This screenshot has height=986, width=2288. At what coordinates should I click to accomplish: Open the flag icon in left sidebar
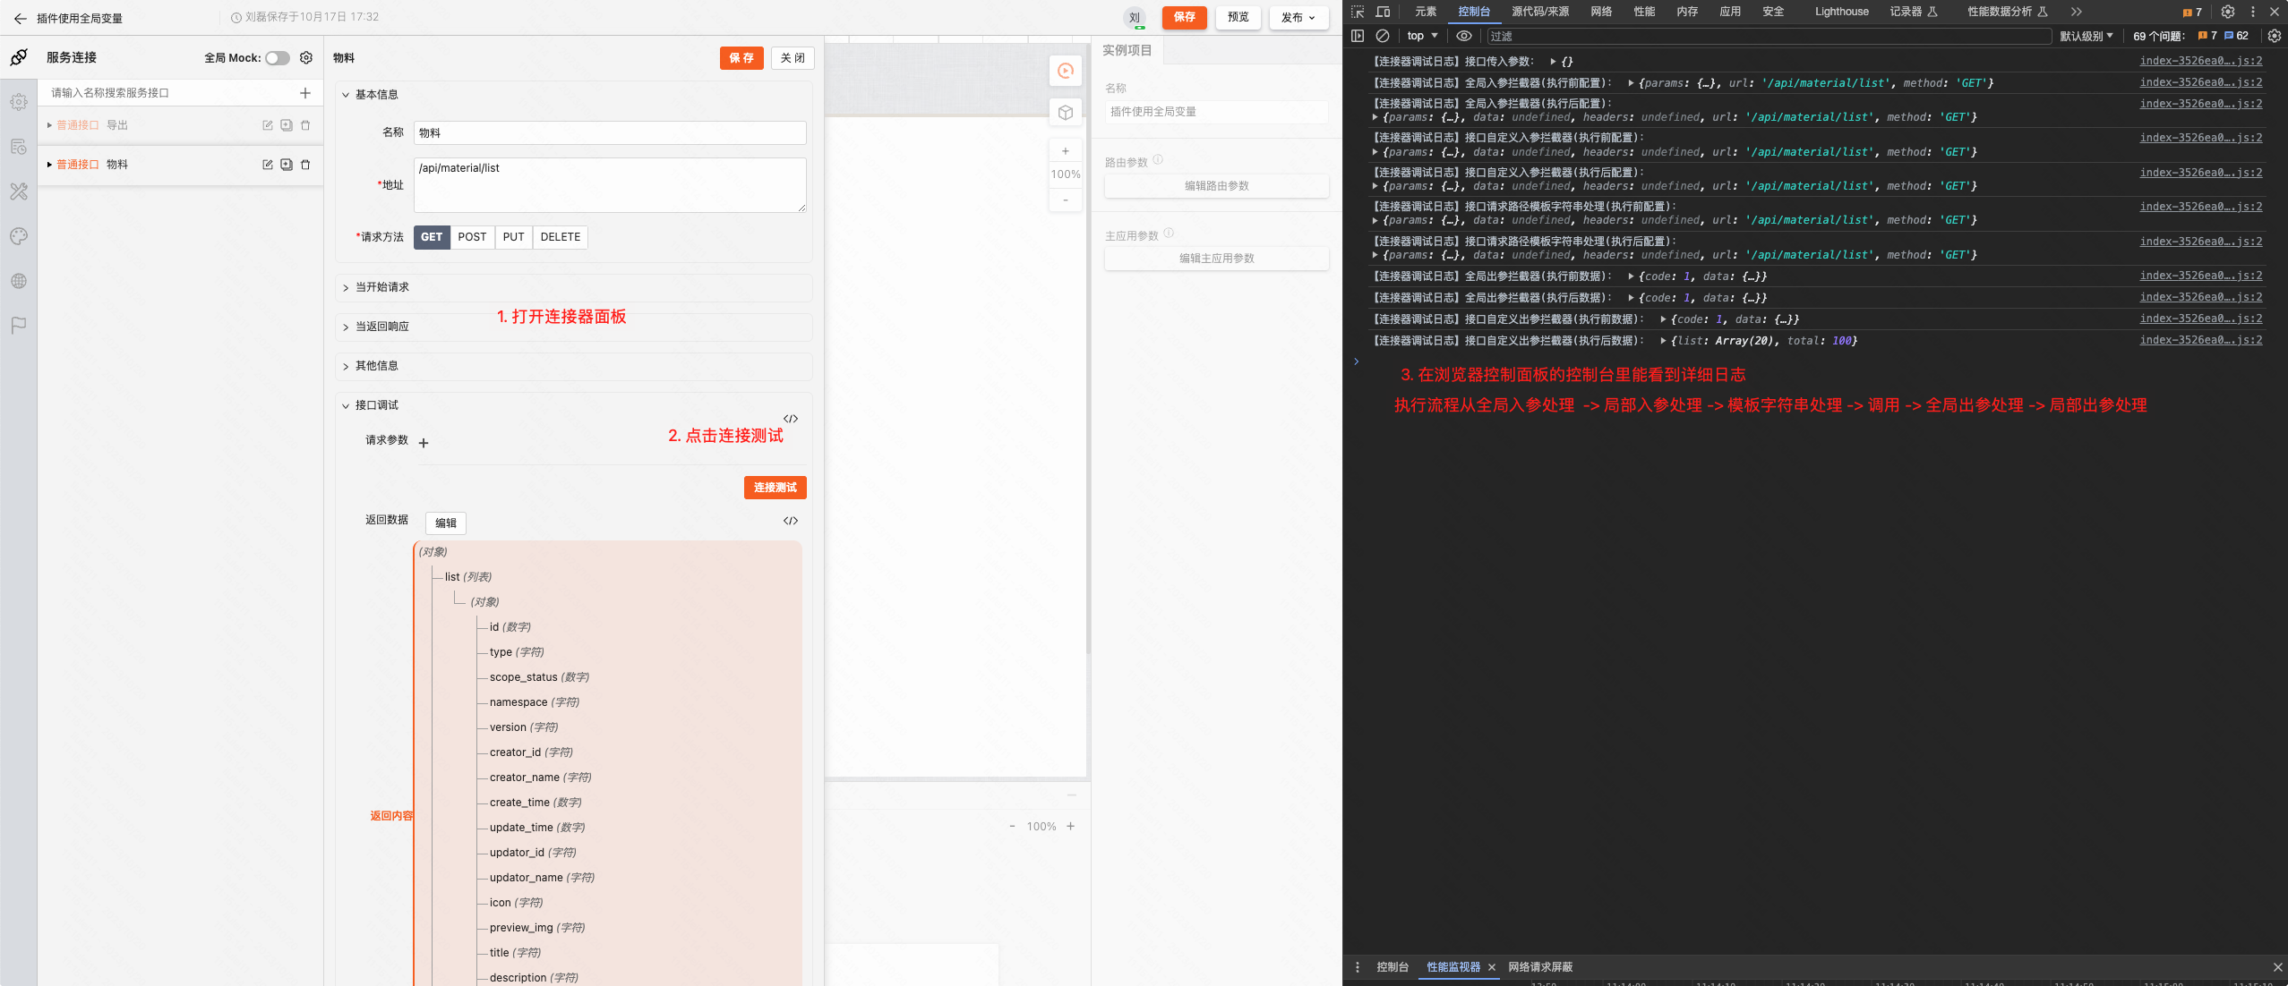[19, 326]
